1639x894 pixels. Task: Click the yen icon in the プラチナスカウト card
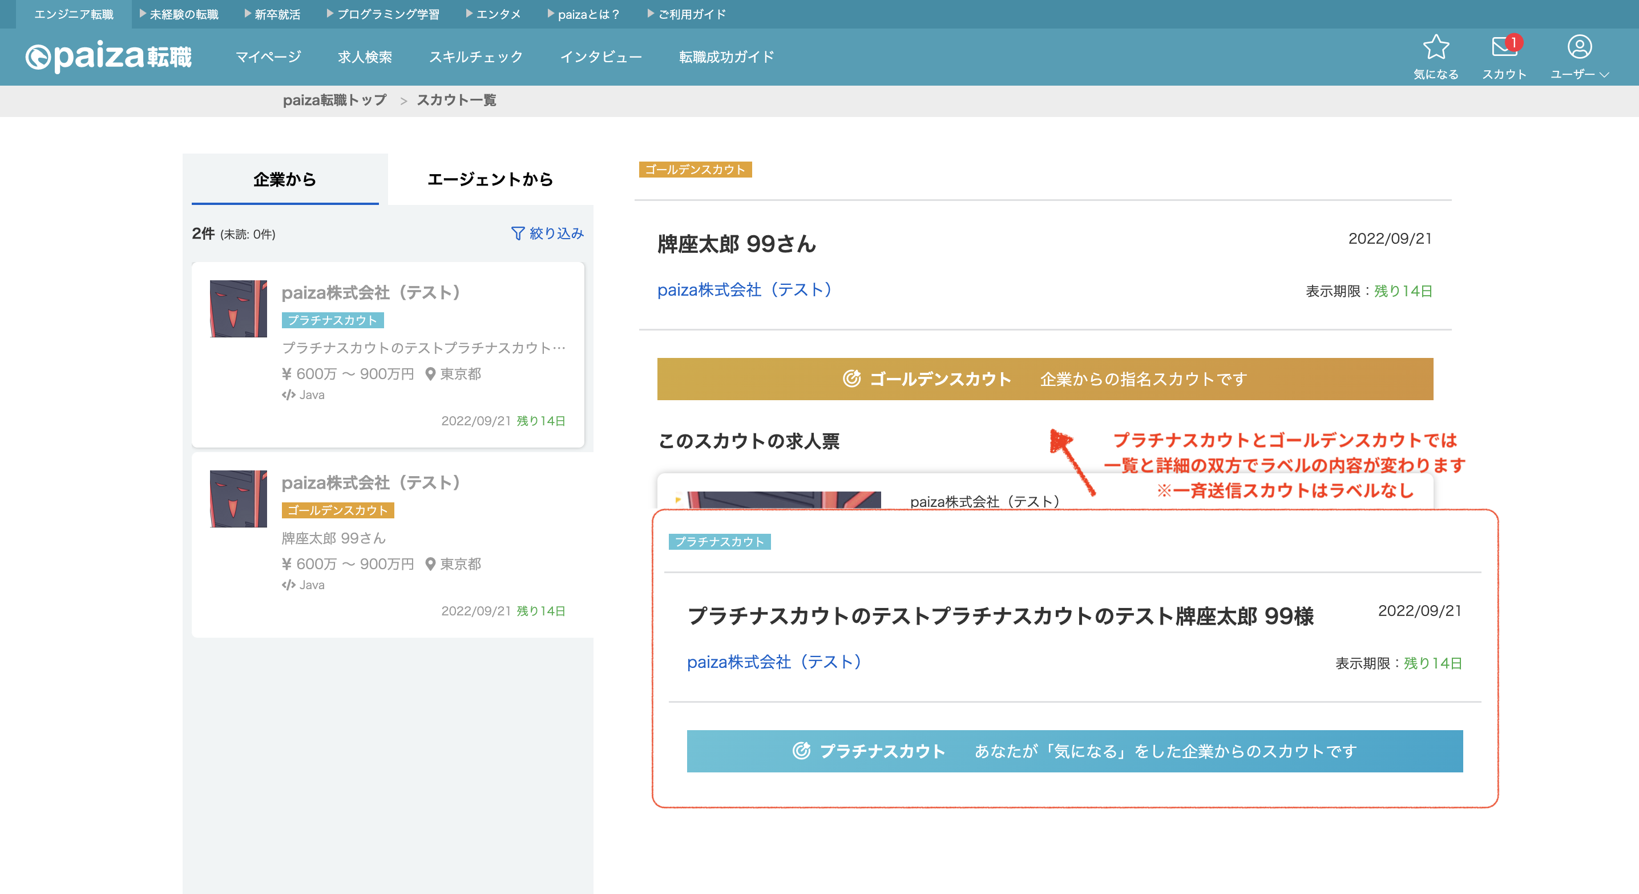pos(286,374)
